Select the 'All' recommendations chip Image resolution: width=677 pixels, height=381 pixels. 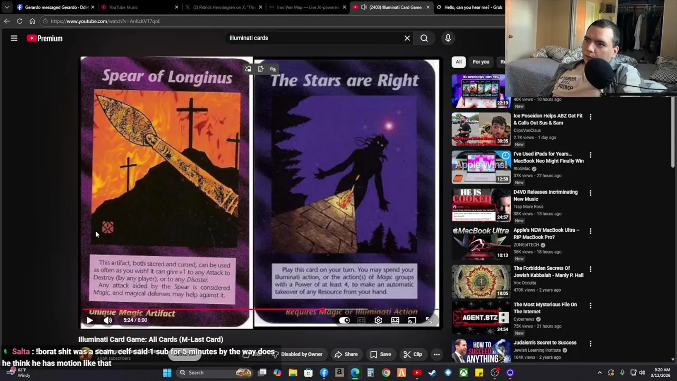pos(459,62)
